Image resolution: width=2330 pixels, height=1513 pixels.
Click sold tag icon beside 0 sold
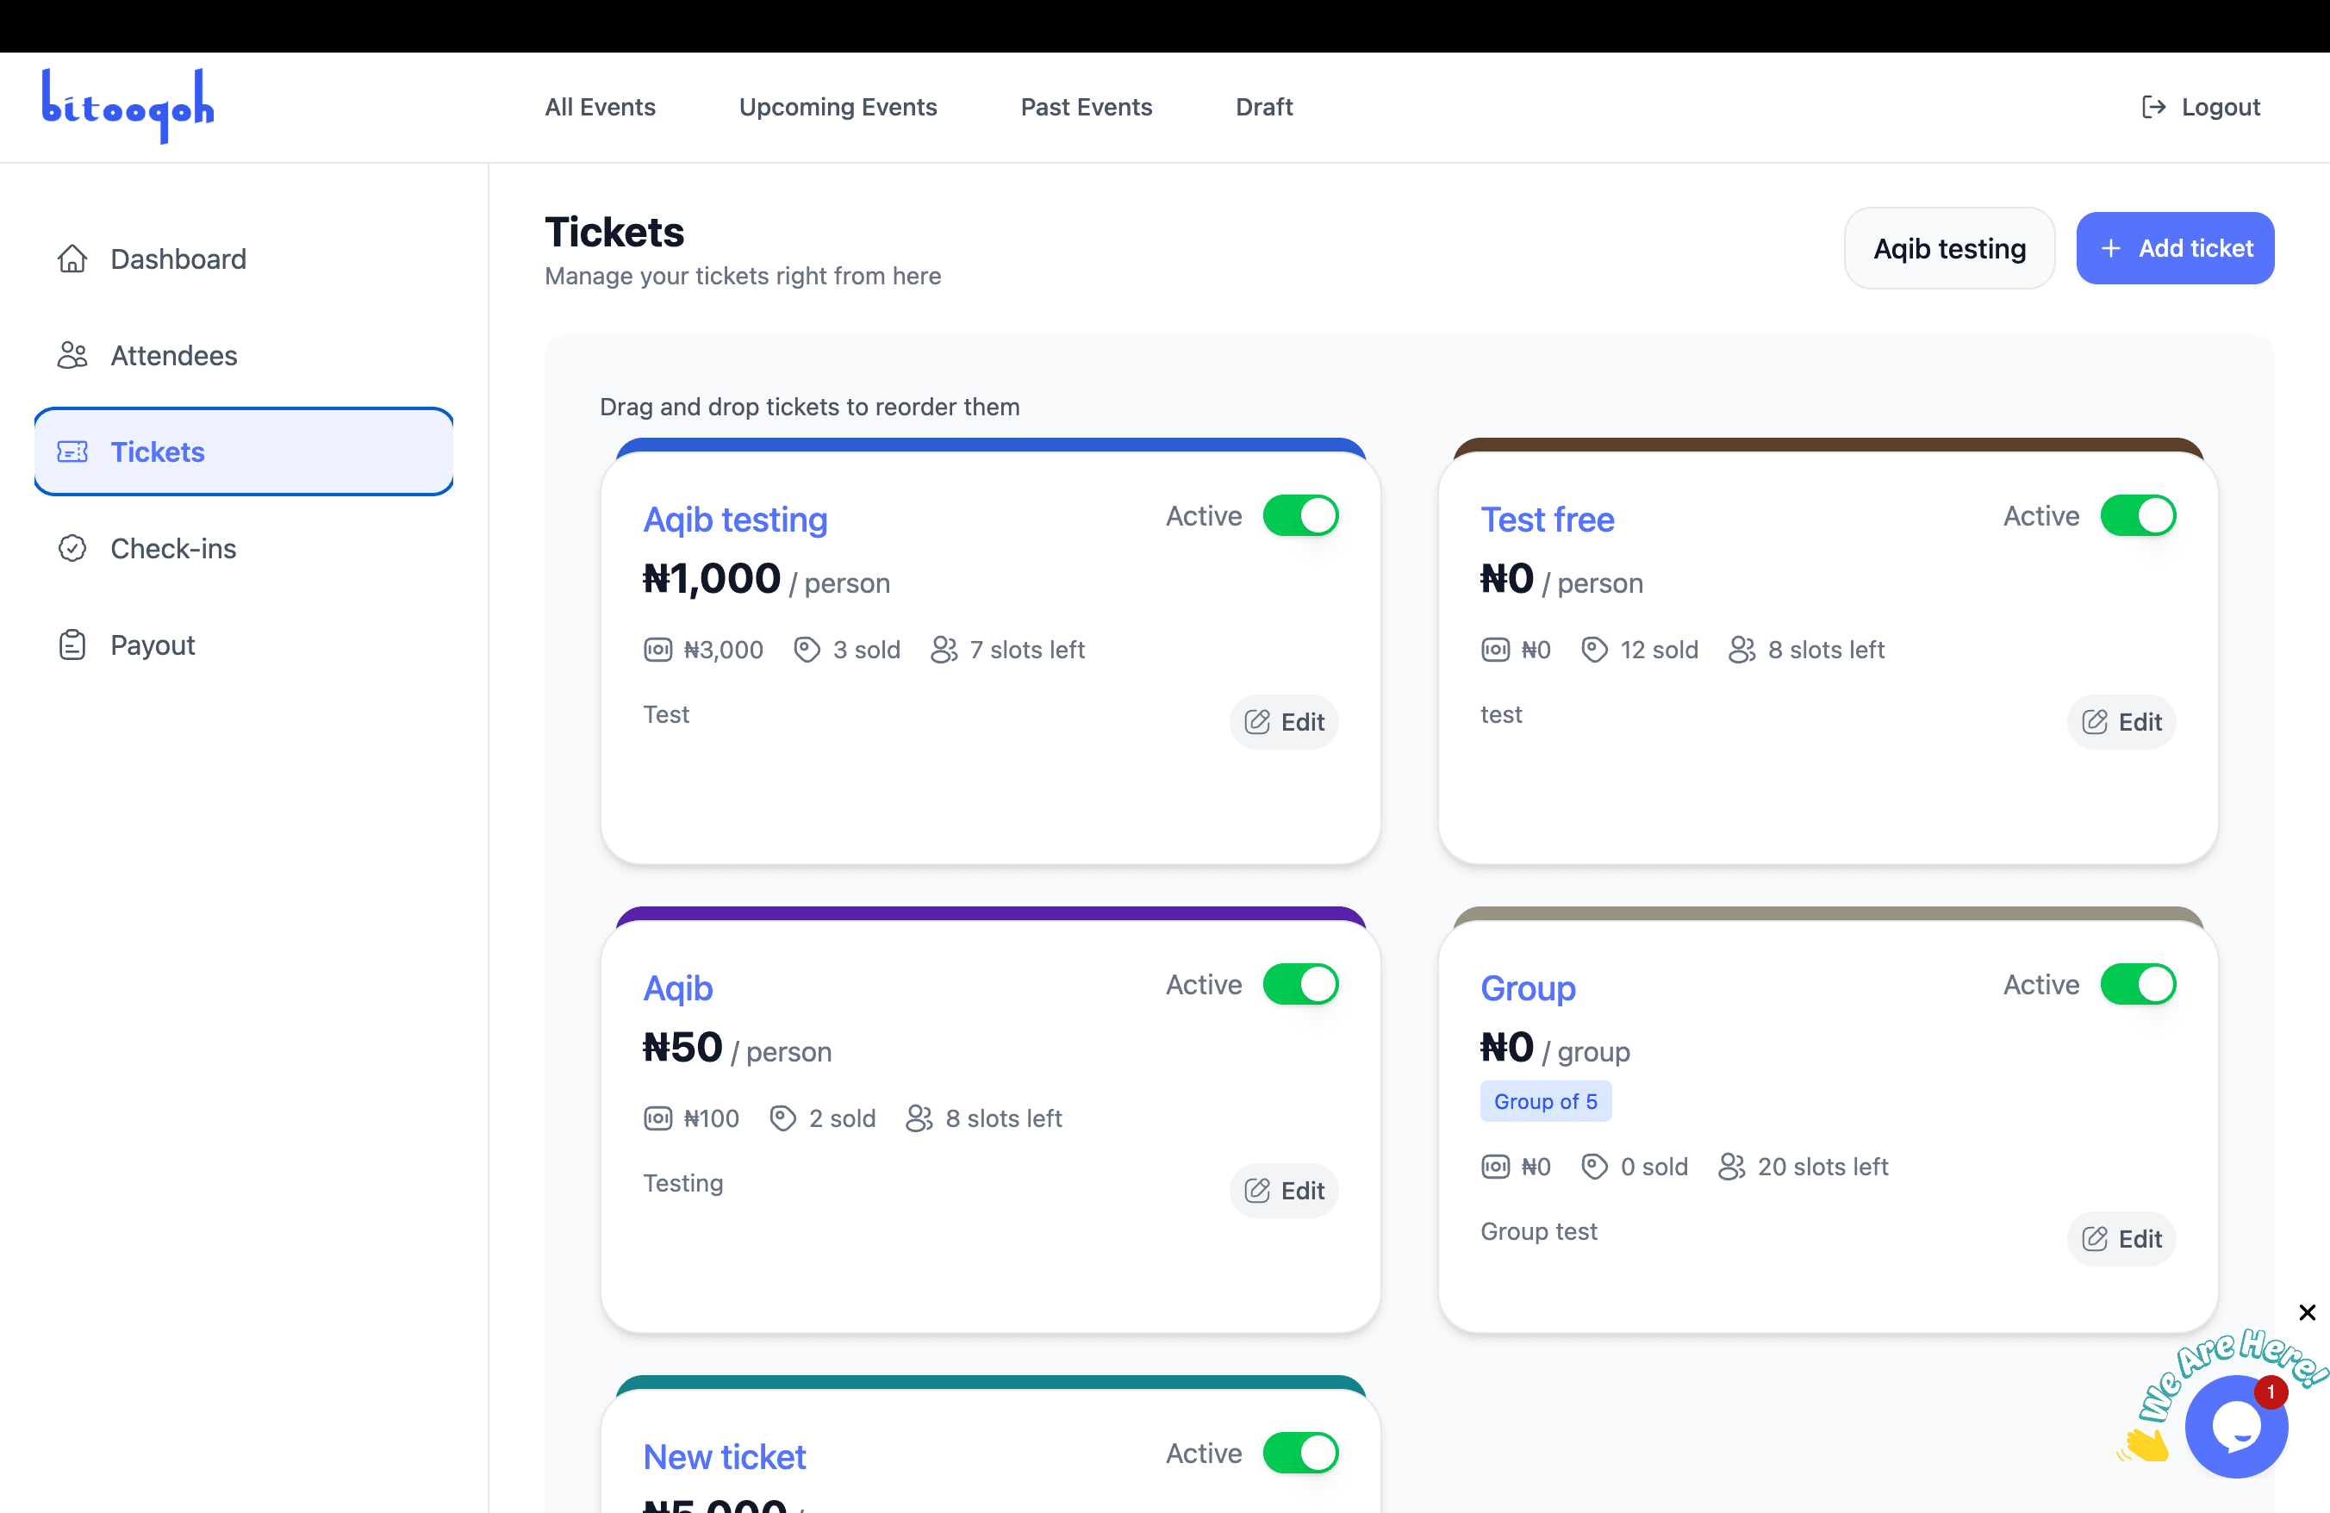[1595, 1167]
